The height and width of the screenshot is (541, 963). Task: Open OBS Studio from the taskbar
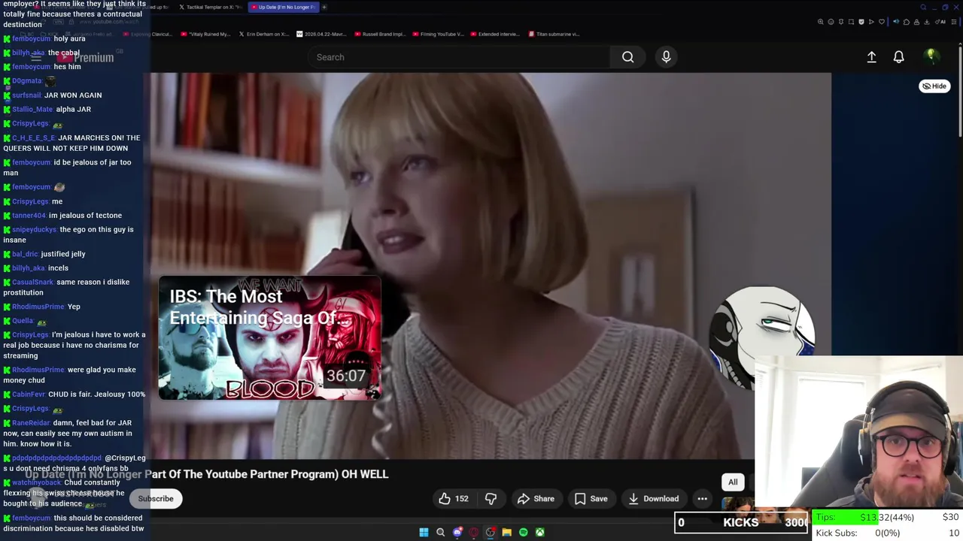tap(491, 532)
